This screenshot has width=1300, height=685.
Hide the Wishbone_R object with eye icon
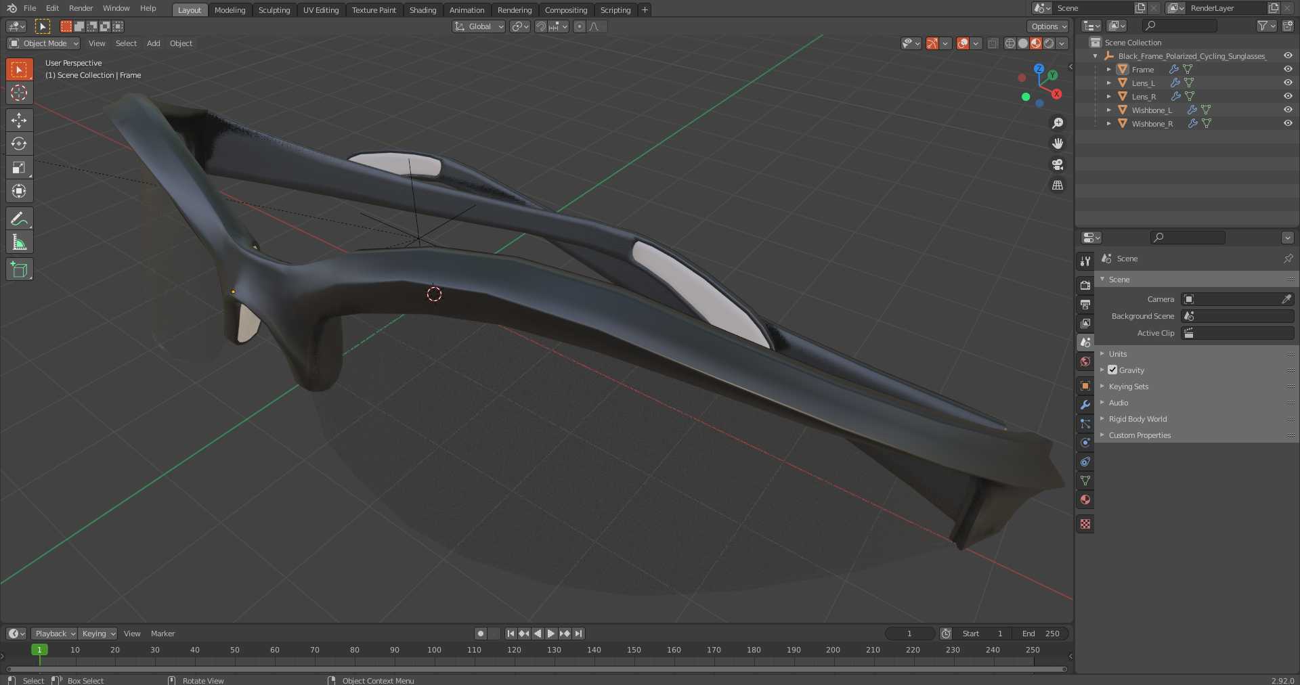point(1288,123)
